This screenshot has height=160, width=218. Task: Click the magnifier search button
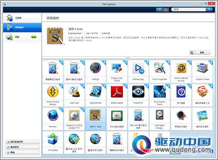(x=209, y=10)
